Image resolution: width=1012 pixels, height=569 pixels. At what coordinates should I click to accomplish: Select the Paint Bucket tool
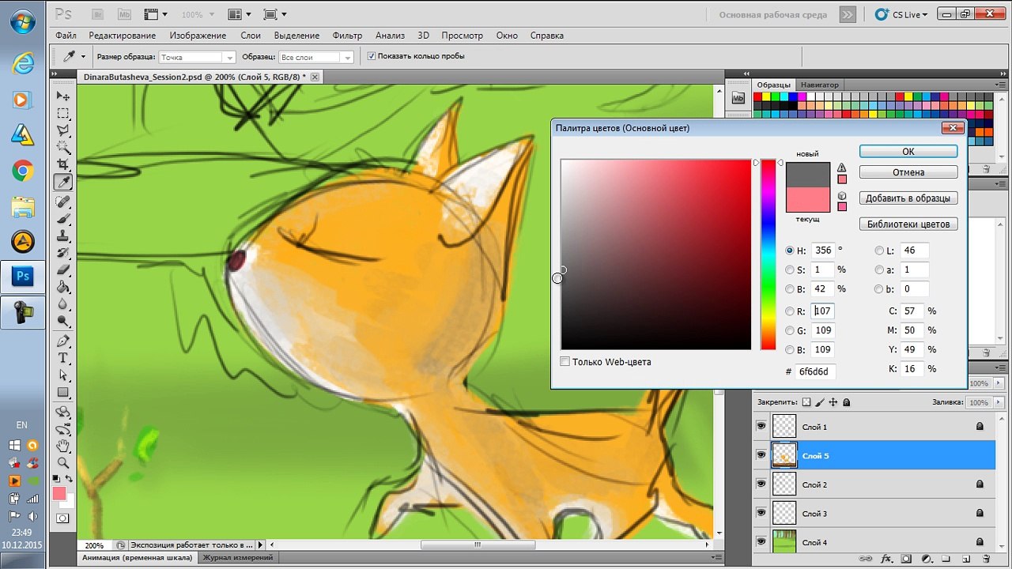click(63, 288)
